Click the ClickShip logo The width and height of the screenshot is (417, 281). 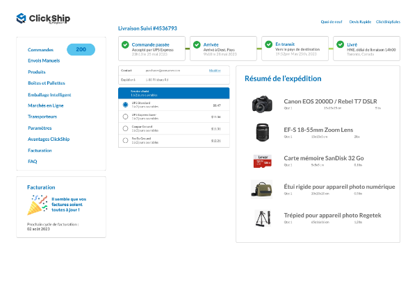(x=43, y=19)
